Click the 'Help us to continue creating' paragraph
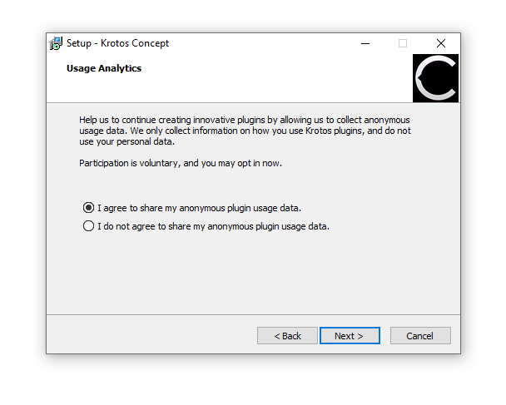The height and width of the screenshot is (405, 506). (245, 131)
